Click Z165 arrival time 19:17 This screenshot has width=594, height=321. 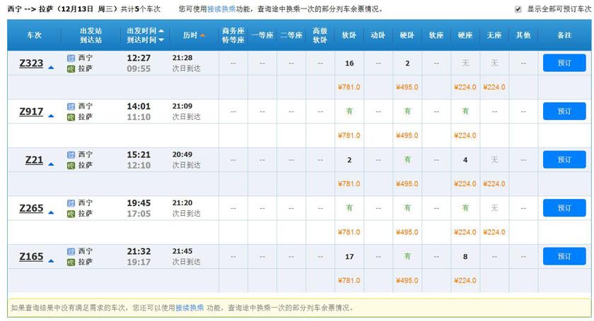pos(139,262)
